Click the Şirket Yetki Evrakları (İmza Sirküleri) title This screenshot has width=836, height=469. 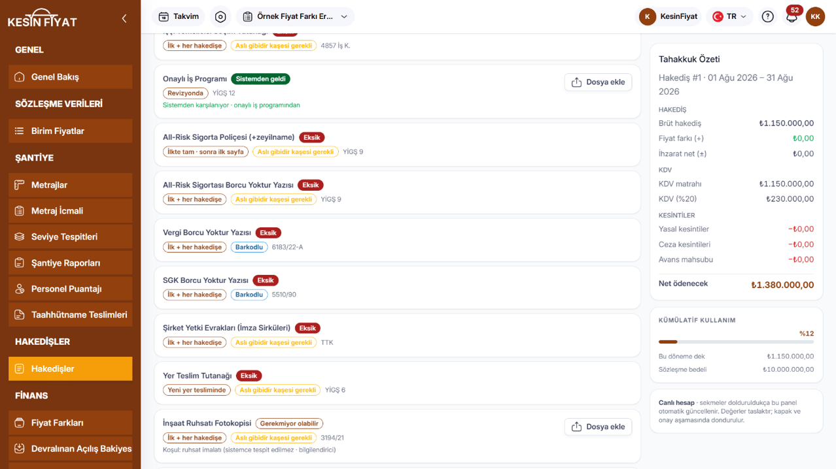click(226, 328)
